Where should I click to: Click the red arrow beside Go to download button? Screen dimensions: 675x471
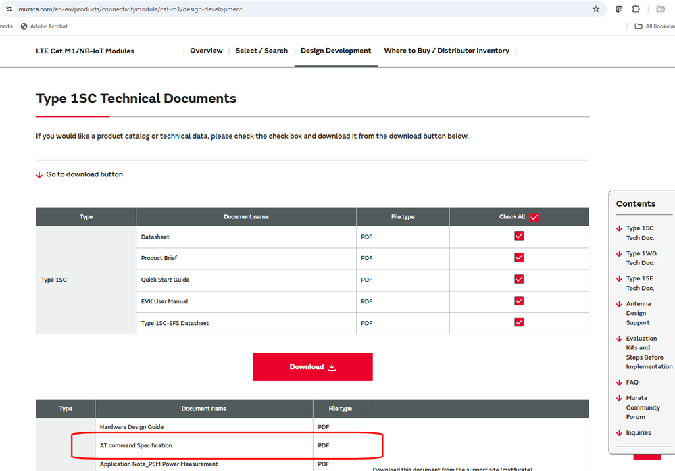[x=39, y=175]
